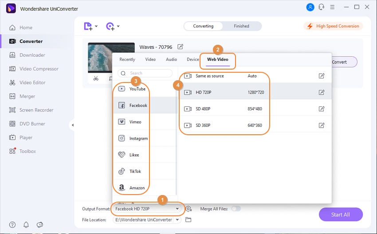
Task: Open the Recently format tab
Action: pos(127,59)
